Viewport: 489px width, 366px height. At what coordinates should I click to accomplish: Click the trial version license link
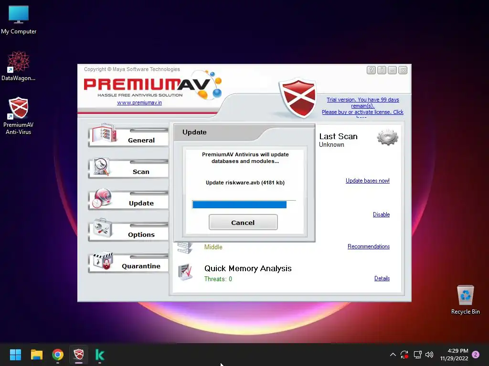click(x=362, y=106)
